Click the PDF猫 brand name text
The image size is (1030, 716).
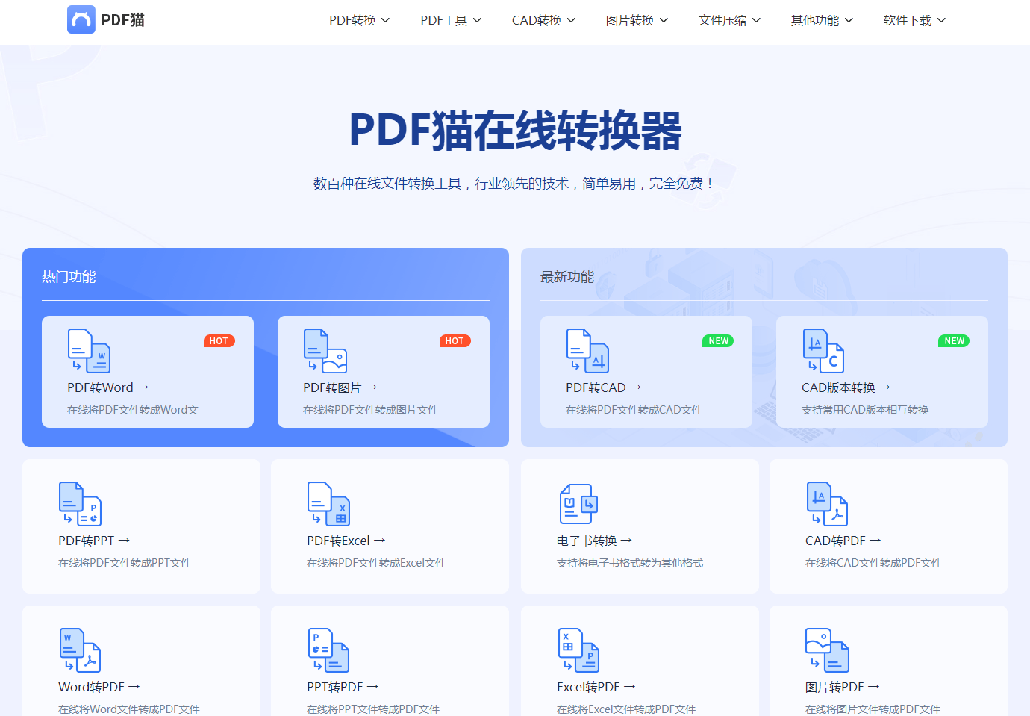pos(123,20)
